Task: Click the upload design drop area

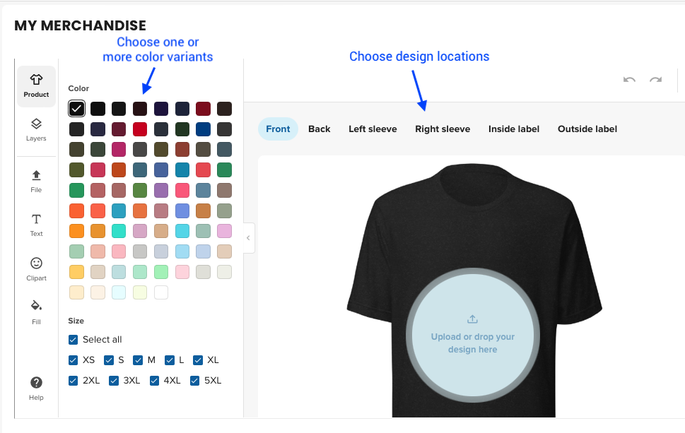Action: [472, 336]
